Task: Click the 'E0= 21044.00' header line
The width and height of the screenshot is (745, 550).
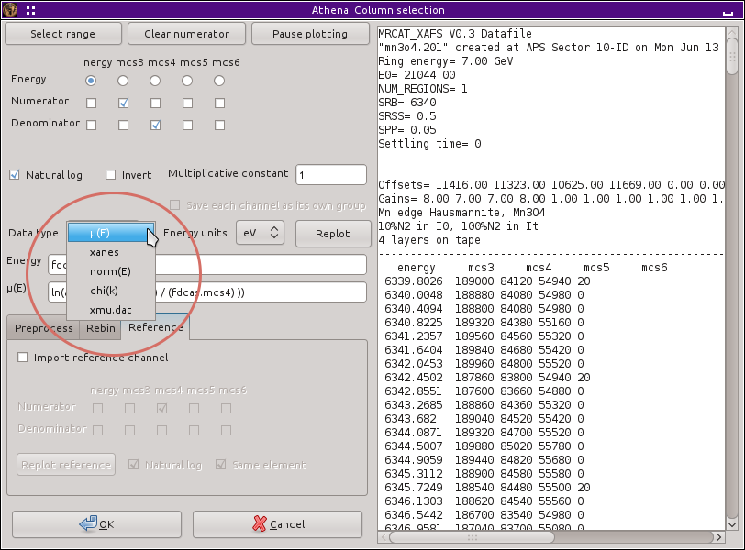Action: (x=417, y=75)
